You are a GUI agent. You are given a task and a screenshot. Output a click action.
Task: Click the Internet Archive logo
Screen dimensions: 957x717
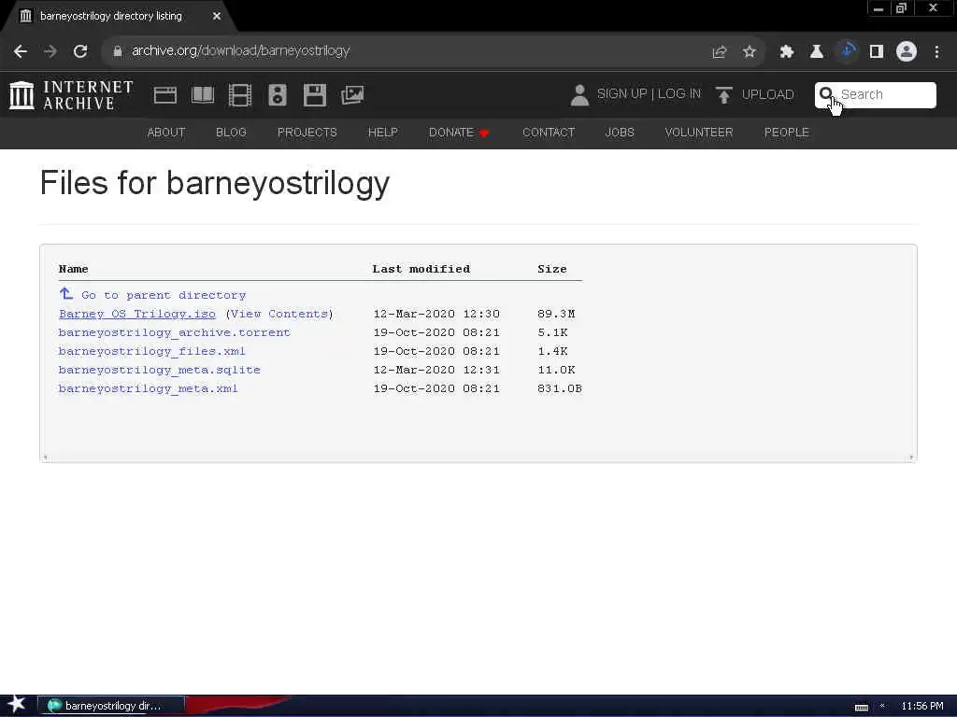pyautogui.click(x=71, y=95)
